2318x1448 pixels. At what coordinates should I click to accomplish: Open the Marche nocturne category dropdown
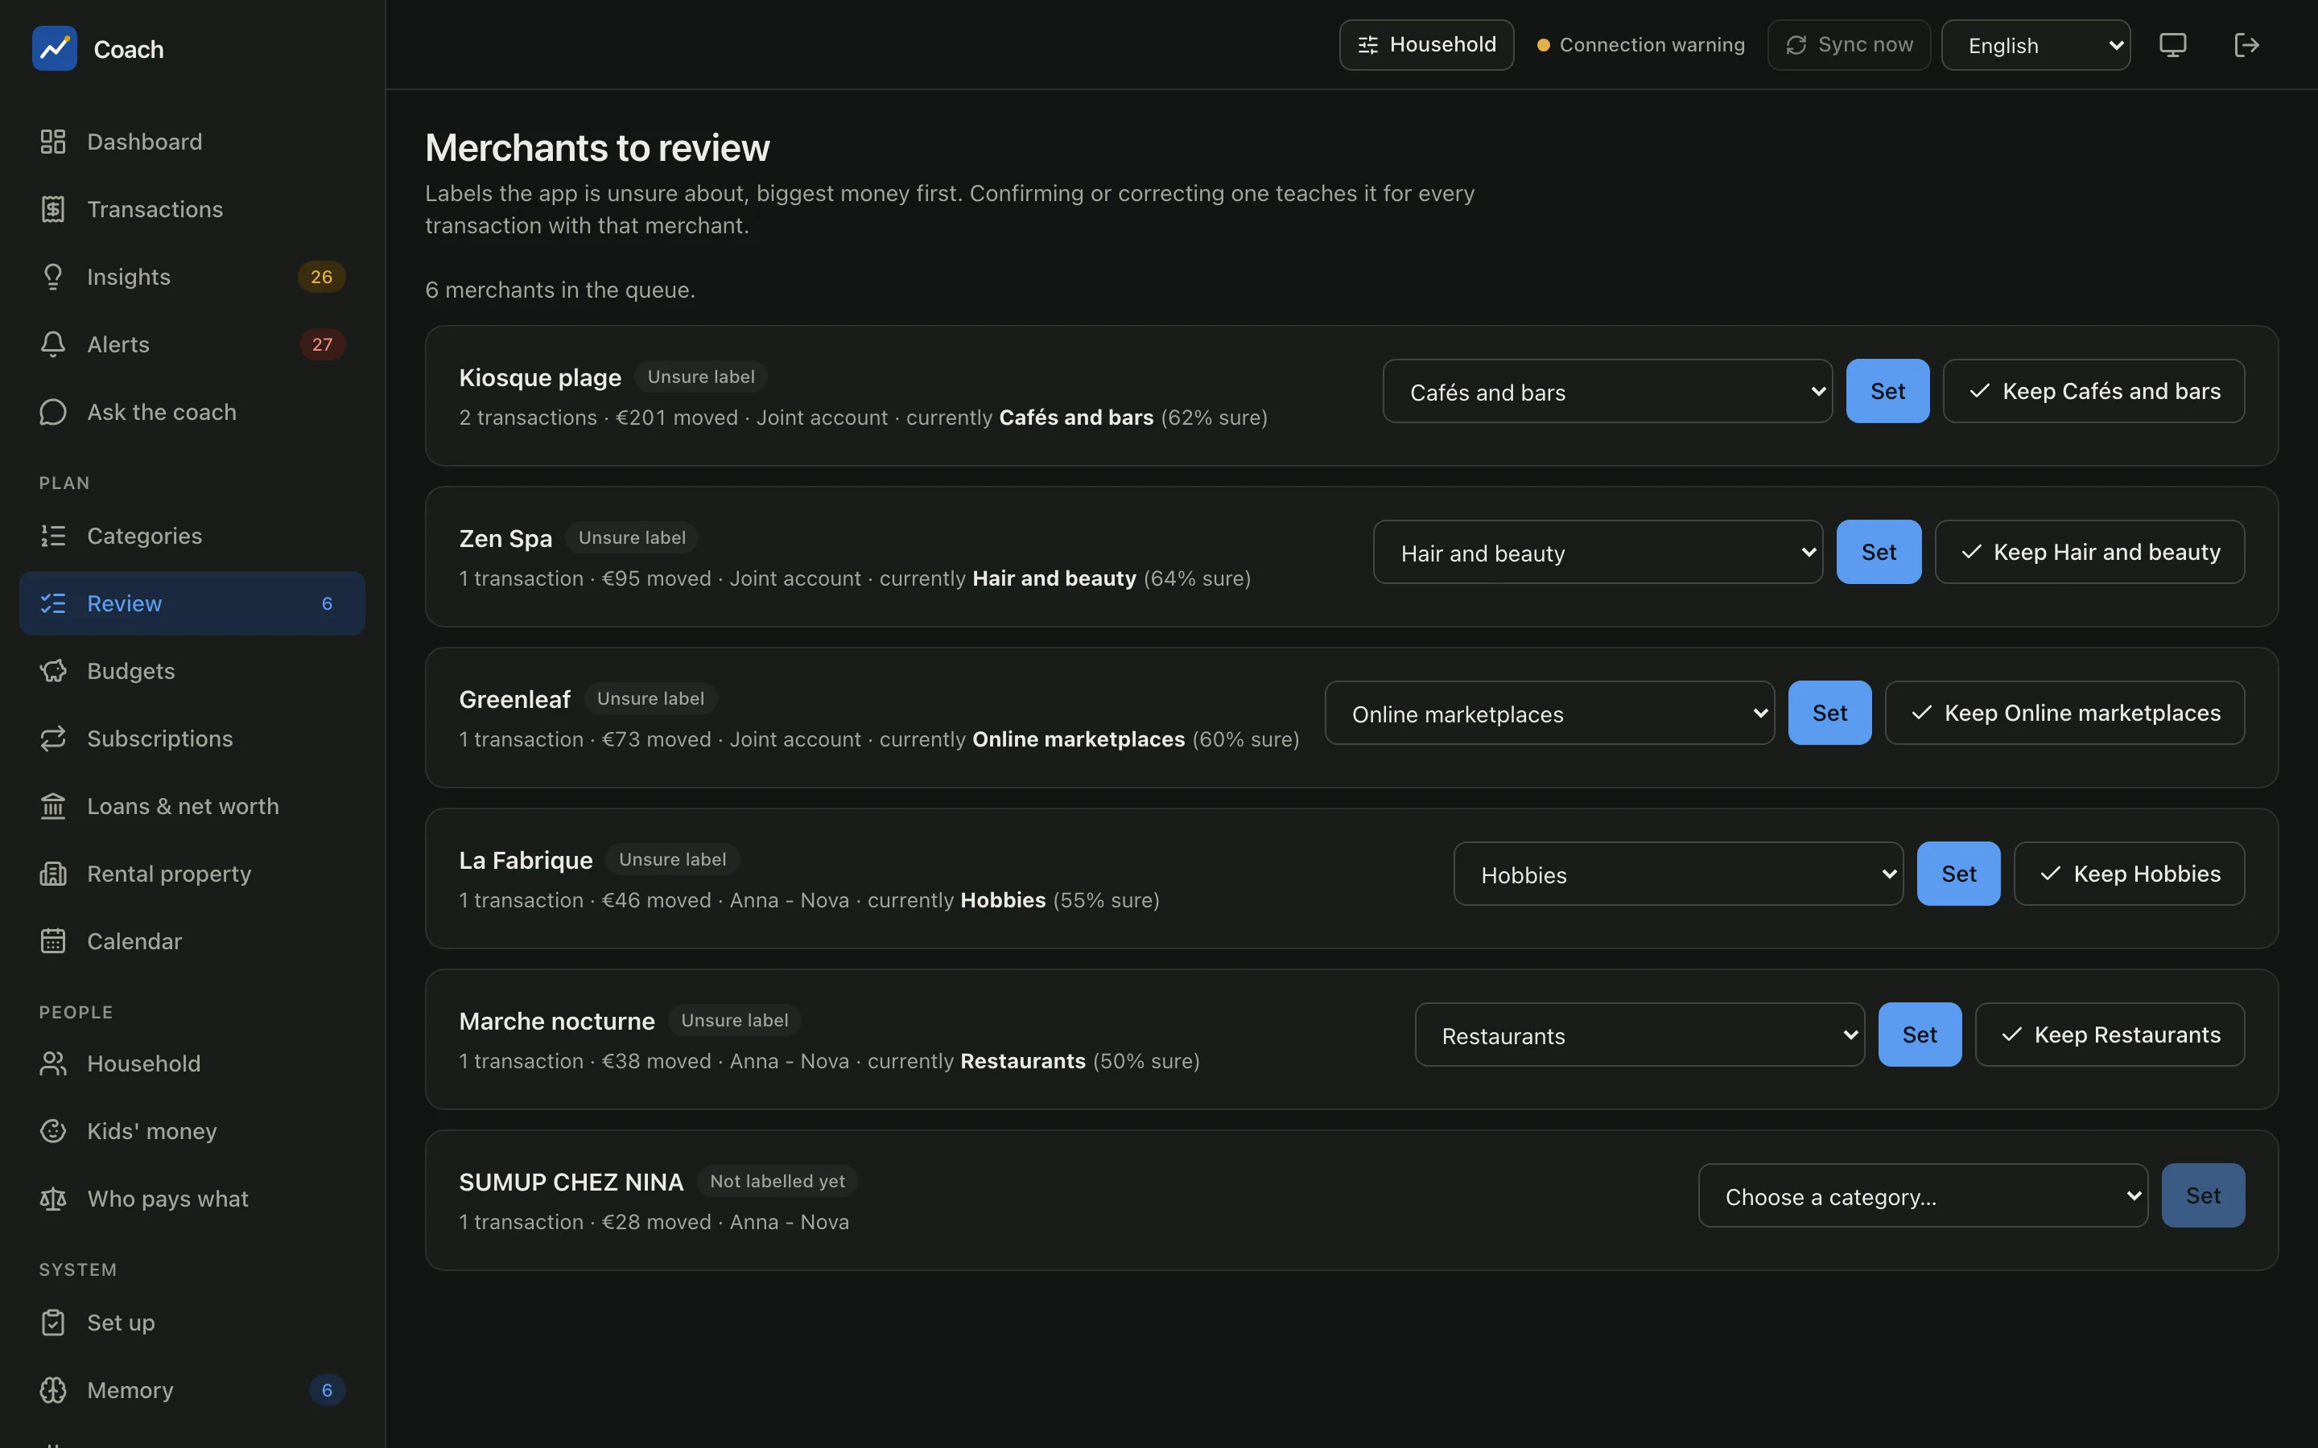point(1639,1035)
